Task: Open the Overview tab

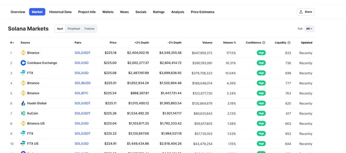Action: click(x=18, y=12)
